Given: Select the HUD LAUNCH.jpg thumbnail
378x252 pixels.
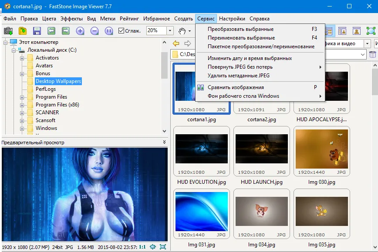Looking at the screenshot, I should pos(262,151).
